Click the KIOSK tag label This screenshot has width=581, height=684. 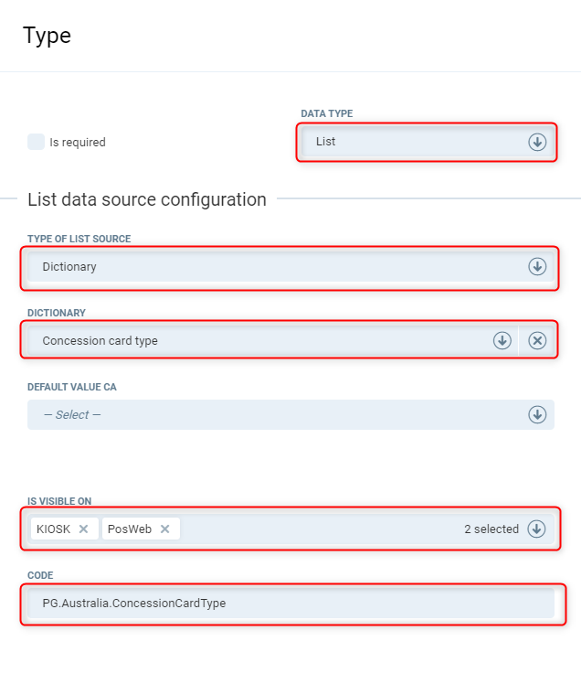(x=54, y=529)
